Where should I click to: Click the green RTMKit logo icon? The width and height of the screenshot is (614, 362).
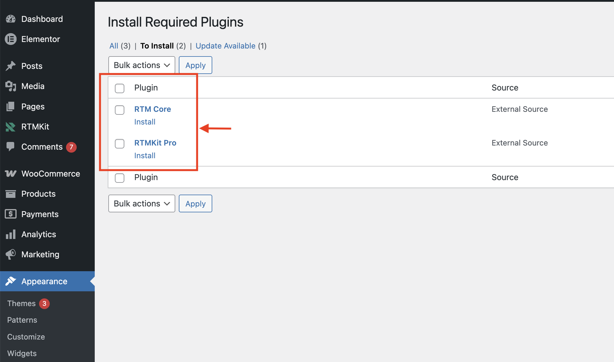point(11,127)
